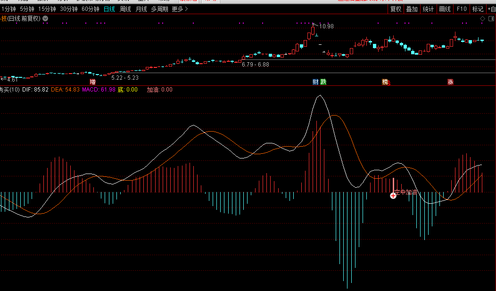Toggle the 叠加 overlay option
496x291 pixels.
tap(412, 9)
